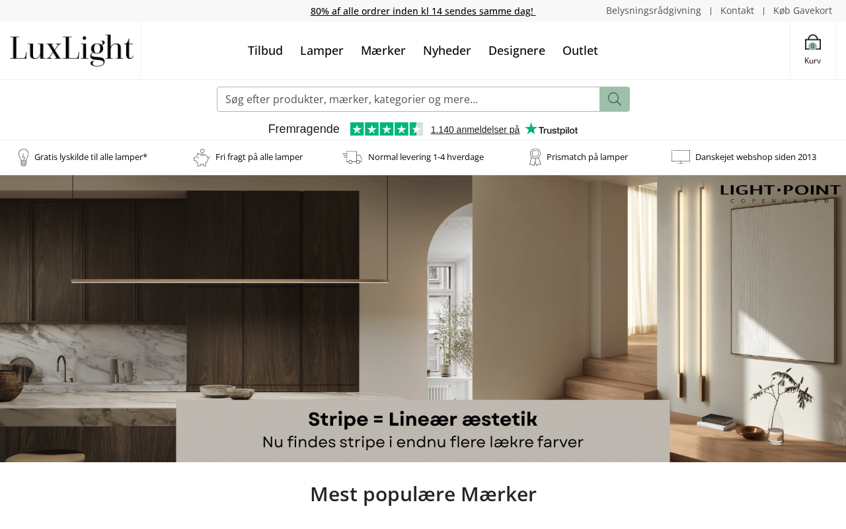This screenshot has height=529, width=846.
Task: Click Køb Gavekort link
Action: [802, 11]
